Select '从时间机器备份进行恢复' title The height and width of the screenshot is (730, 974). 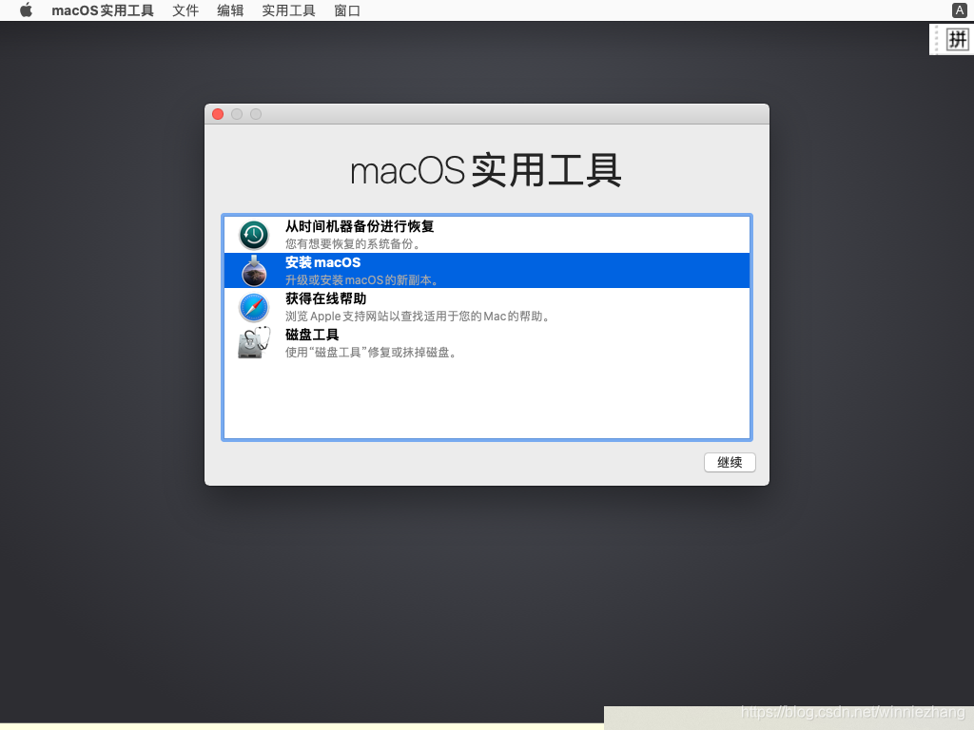[360, 226]
